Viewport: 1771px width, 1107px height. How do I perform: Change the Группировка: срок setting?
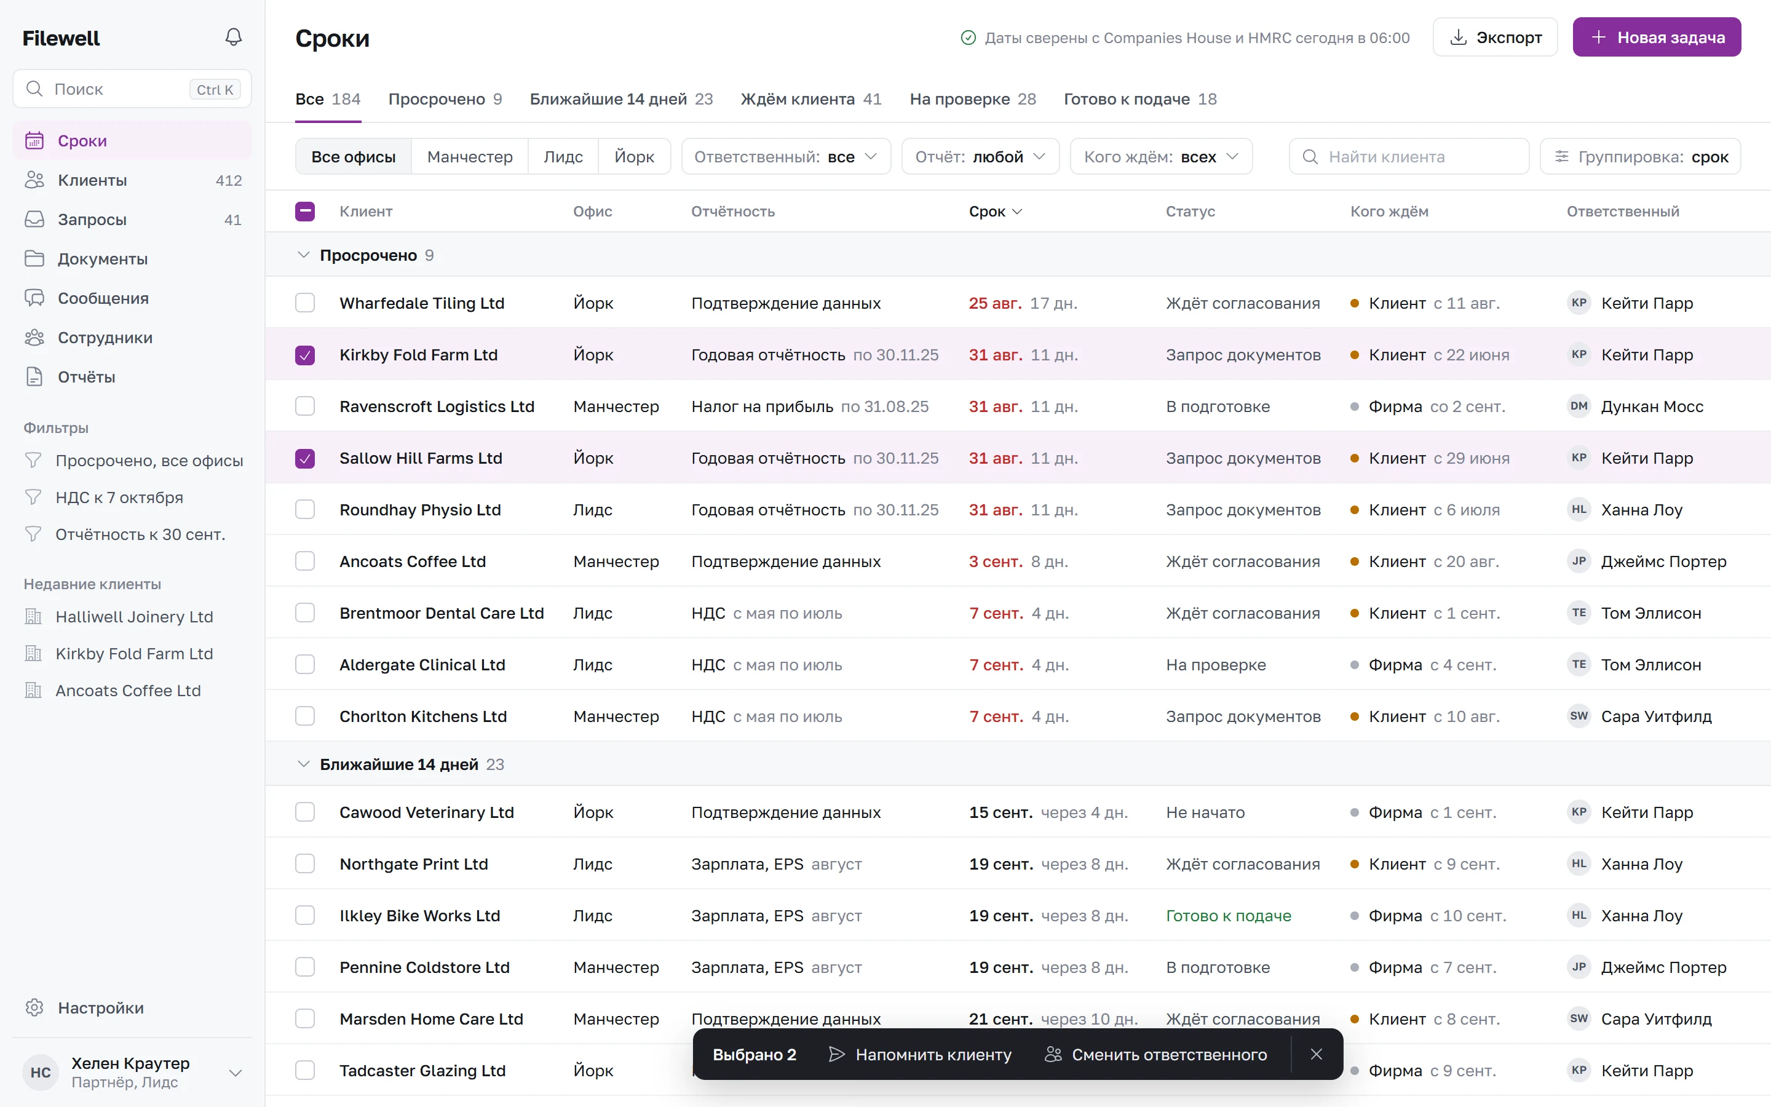pyautogui.click(x=1640, y=157)
